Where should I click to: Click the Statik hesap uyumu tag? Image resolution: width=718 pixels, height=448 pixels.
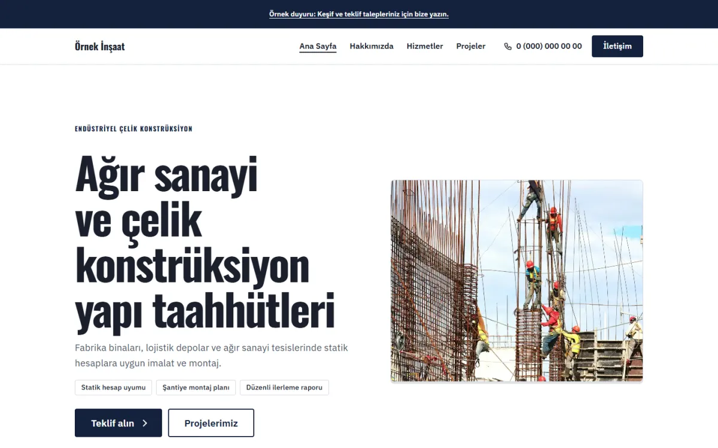click(114, 388)
